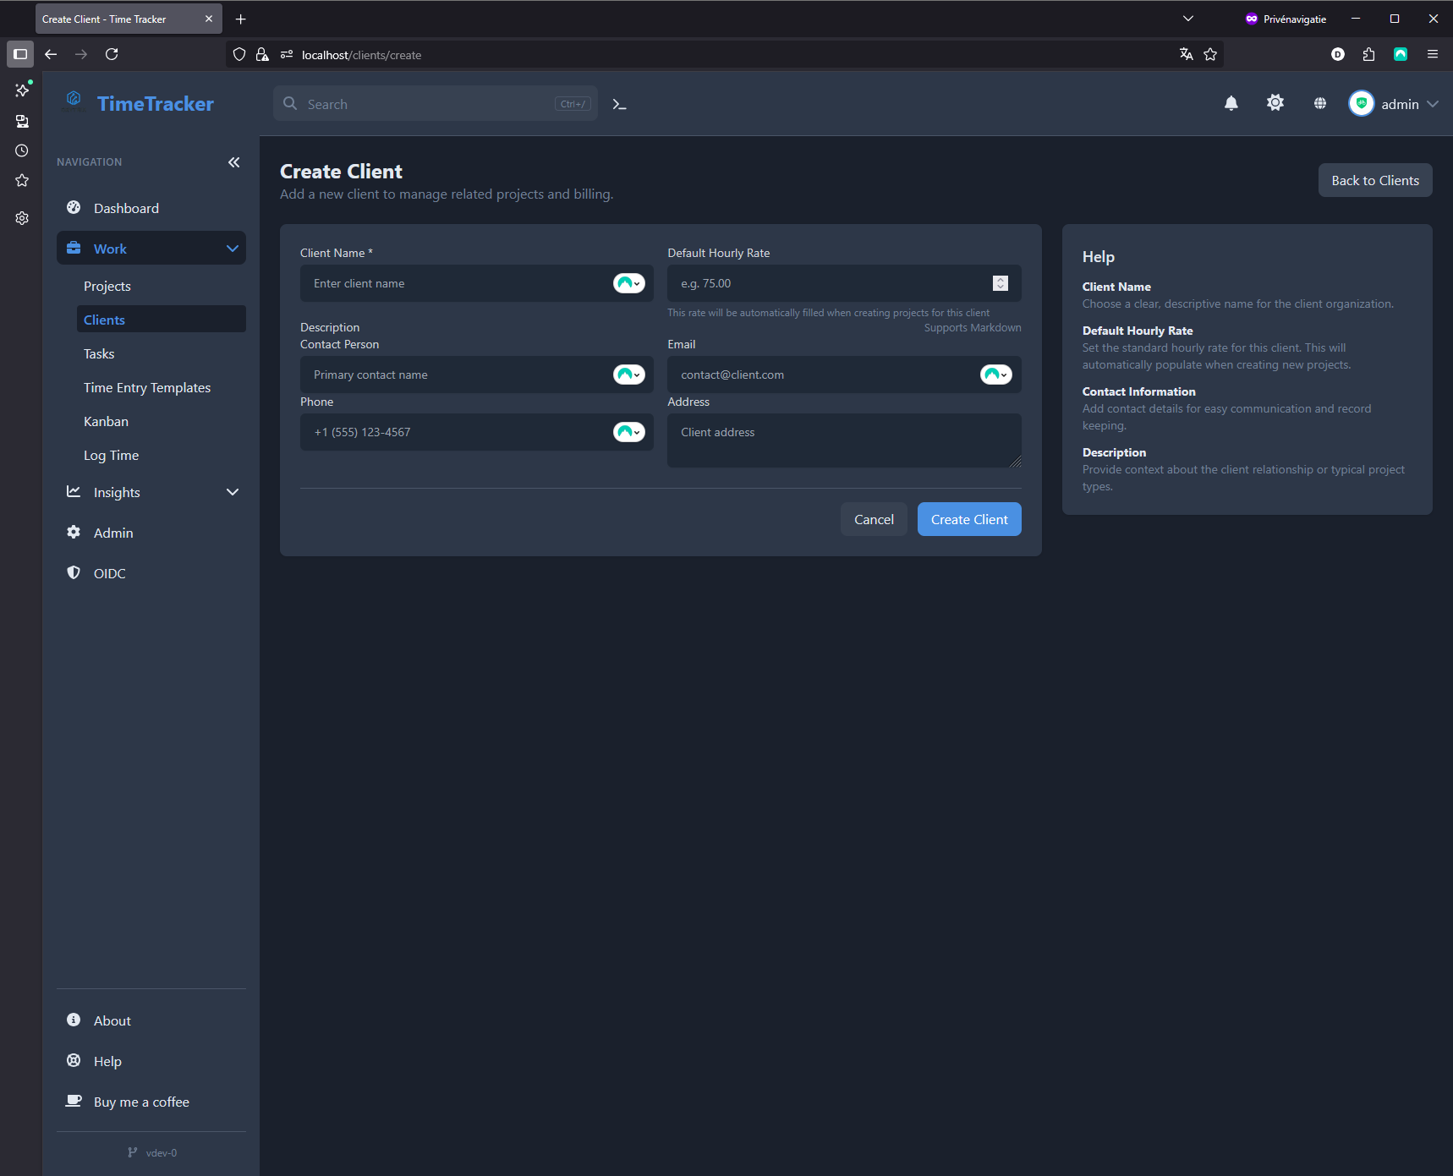Image resolution: width=1453 pixels, height=1176 pixels.
Task: Click the TimeTracker logo icon
Action: (74, 99)
